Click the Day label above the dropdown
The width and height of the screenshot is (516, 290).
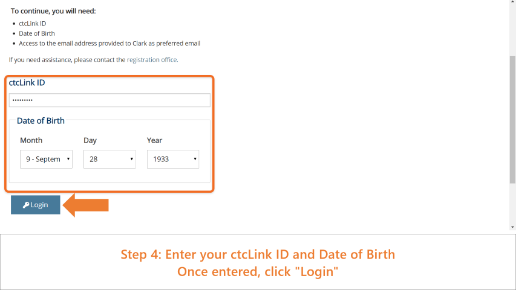pyautogui.click(x=90, y=140)
